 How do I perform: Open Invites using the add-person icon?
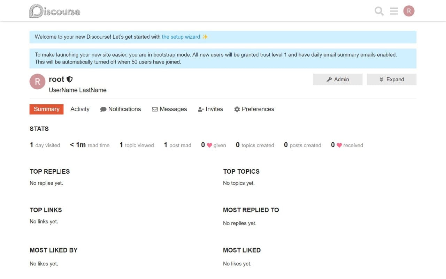(201, 109)
